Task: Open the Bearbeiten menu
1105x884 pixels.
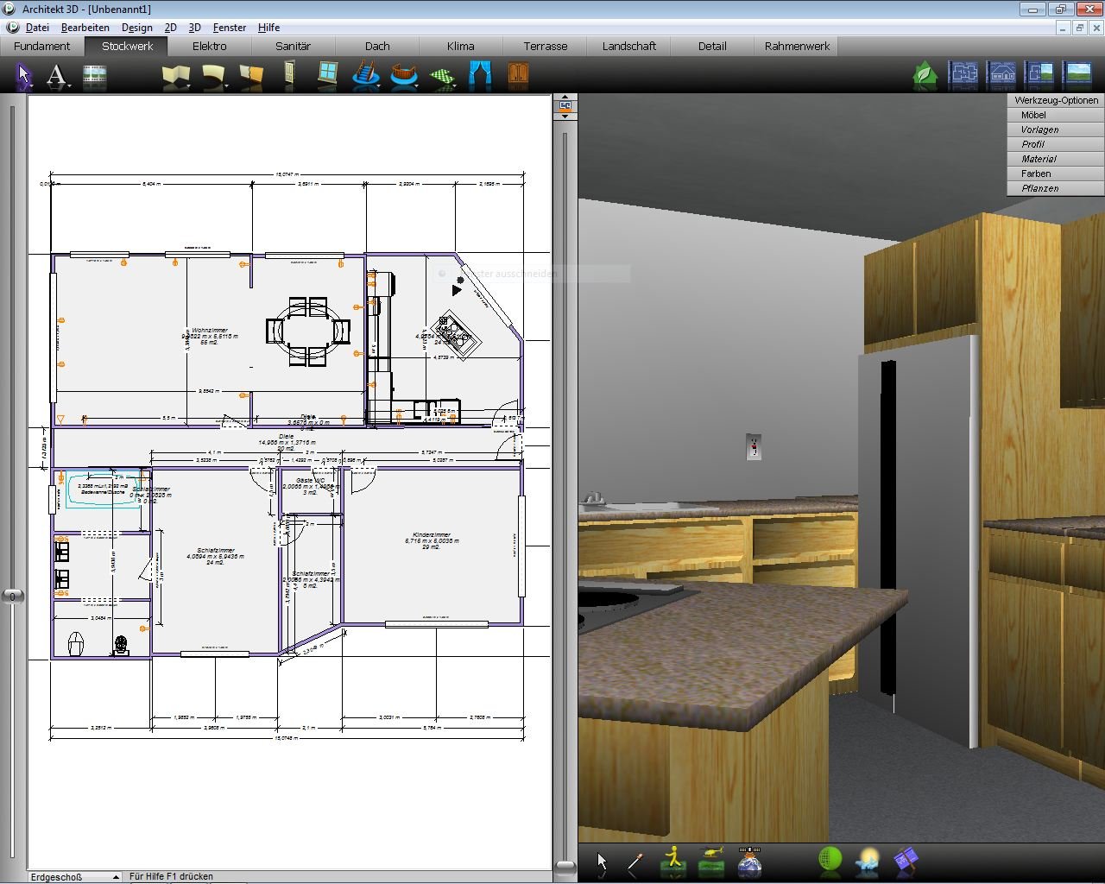Action: 85,28
